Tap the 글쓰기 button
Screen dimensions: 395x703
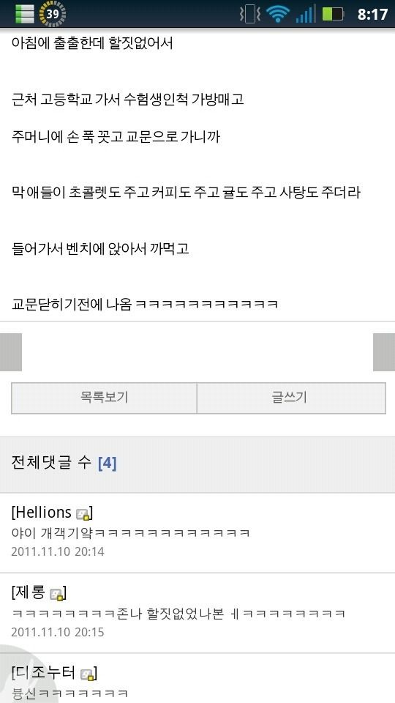[x=291, y=398]
